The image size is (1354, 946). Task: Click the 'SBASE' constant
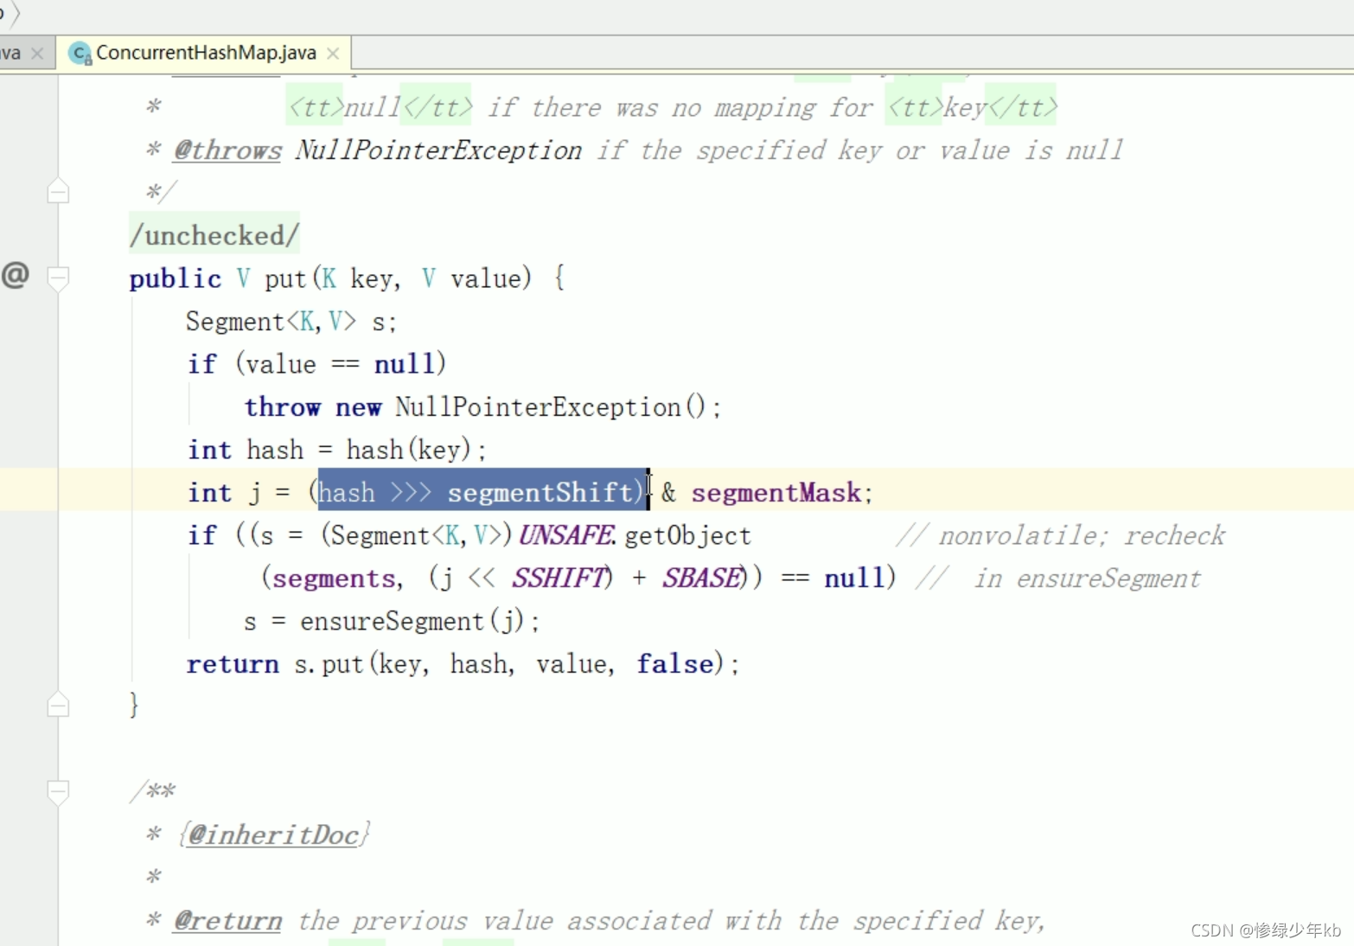coord(701,578)
